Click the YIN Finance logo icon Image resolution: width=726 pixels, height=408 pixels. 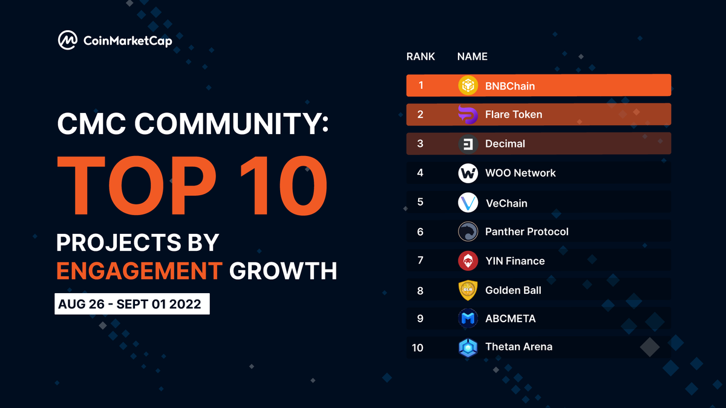tap(468, 261)
